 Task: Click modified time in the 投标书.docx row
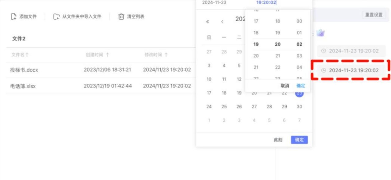tap(167, 70)
